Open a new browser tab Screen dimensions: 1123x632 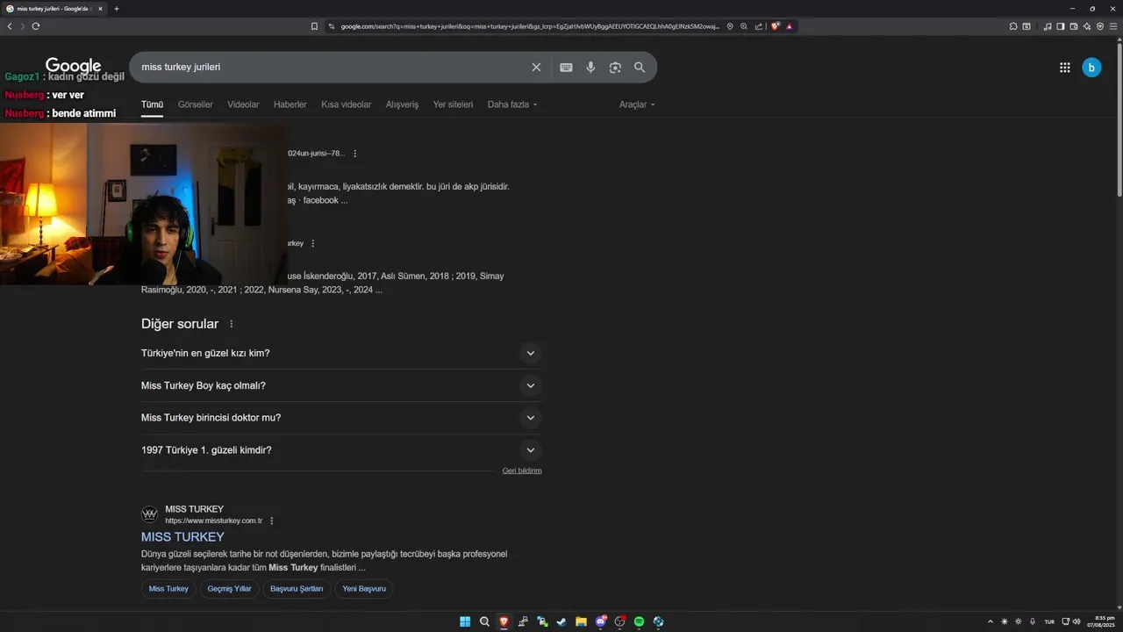(x=116, y=9)
